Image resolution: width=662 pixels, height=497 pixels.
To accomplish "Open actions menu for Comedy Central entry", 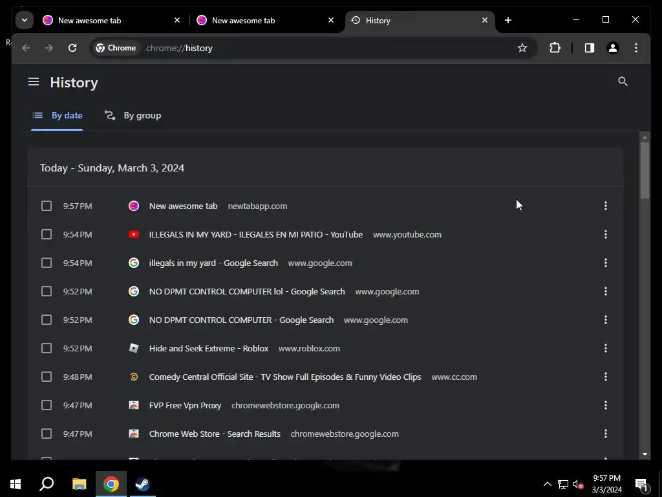I will (x=605, y=377).
